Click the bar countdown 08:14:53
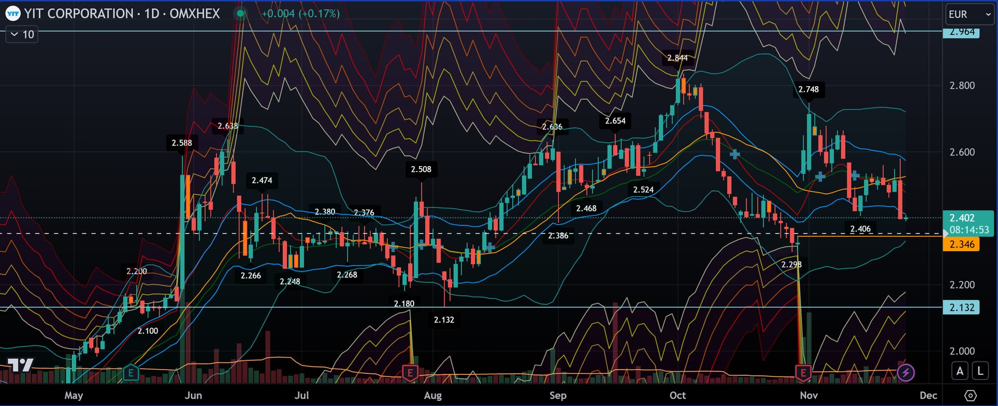The width and height of the screenshot is (998, 406). (969, 229)
